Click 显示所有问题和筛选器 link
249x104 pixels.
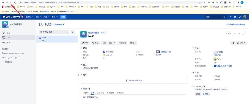point(235,25)
